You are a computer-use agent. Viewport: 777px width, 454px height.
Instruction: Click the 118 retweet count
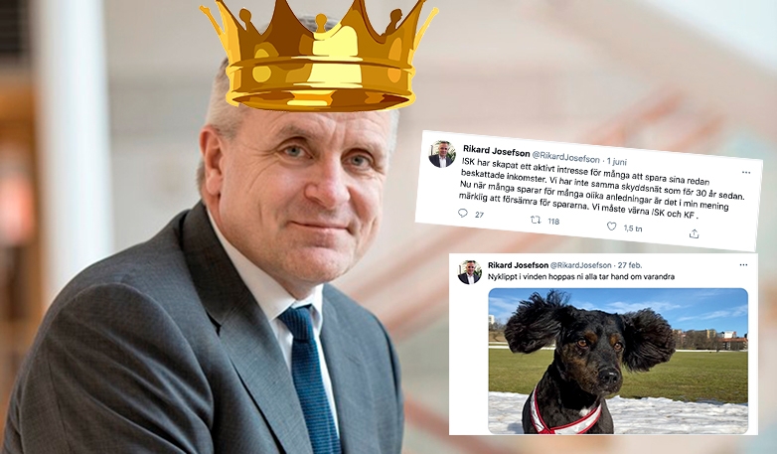[x=553, y=222]
